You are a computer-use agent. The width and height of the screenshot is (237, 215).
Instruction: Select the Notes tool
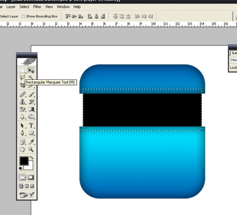tap(22, 142)
